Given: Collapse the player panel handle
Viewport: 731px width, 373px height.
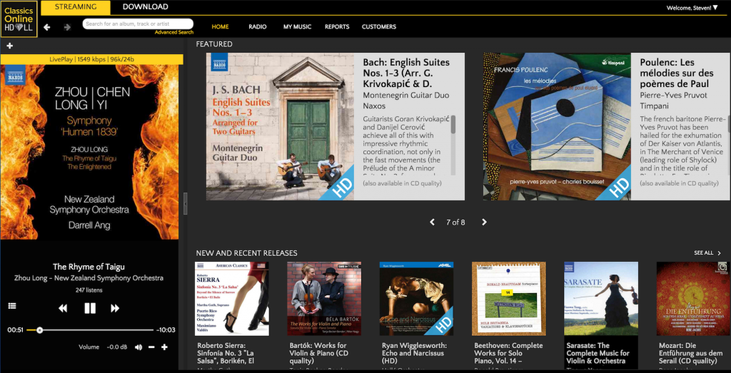Looking at the screenshot, I should pyautogui.click(x=186, y=204).
